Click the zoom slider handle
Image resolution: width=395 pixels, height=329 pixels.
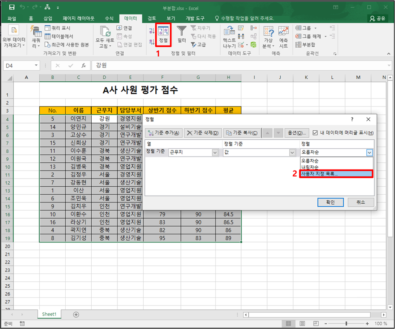[346, 323]
